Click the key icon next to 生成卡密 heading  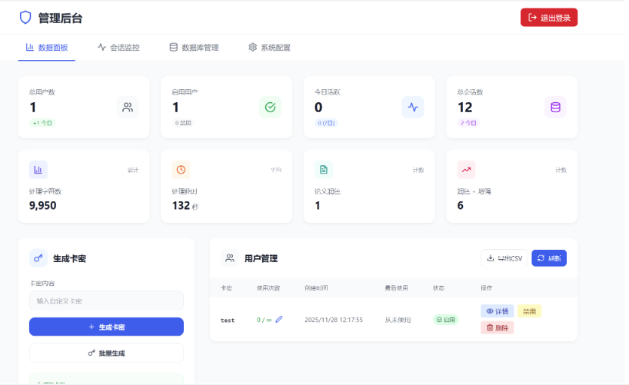click(x=38, y=258)
